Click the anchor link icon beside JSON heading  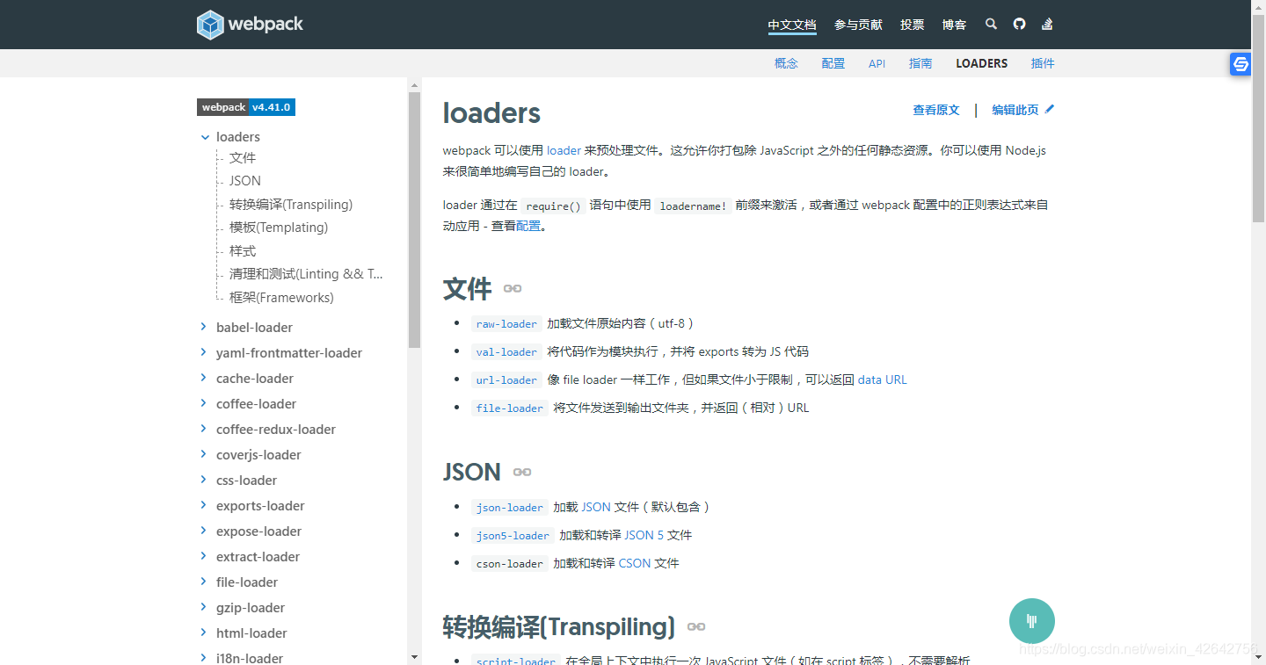(x=522, y=472)
